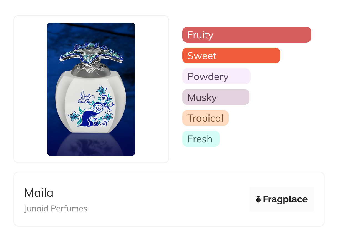
Task: Choose the Musky accord tag
Action: point(216,97)
